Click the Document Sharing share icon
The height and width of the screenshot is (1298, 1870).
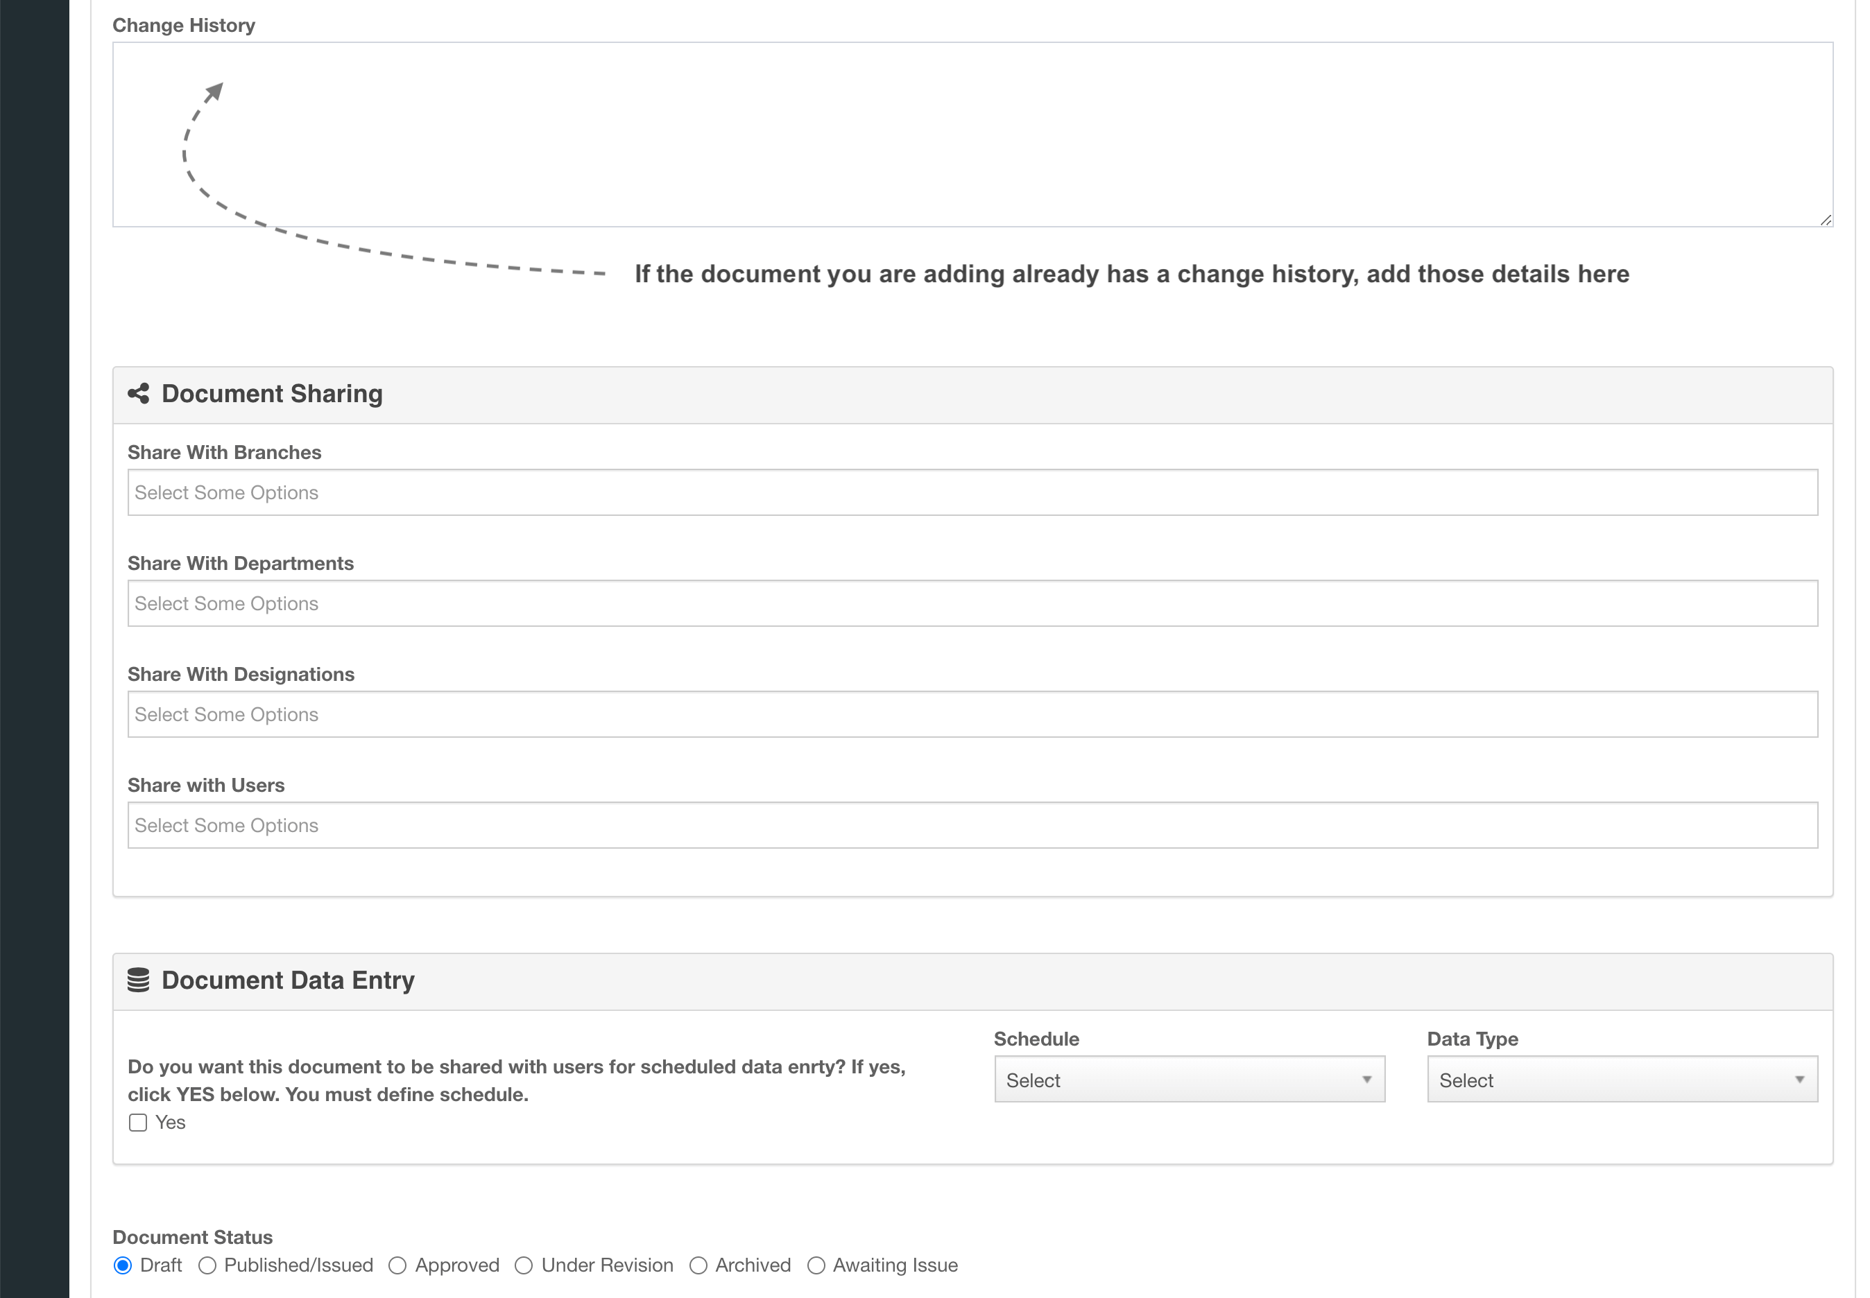tap(138, 394)
